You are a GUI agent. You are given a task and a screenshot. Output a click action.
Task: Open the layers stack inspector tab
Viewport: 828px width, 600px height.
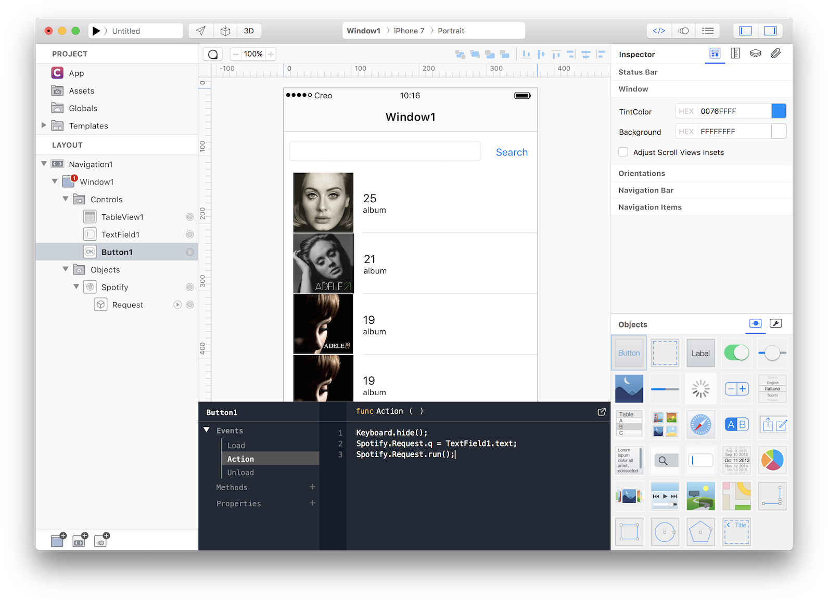(x=755, y=54)
